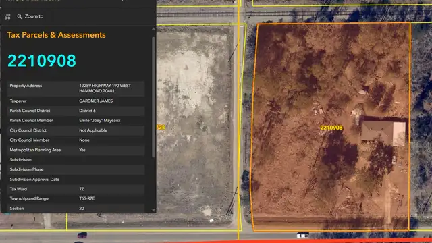This screenshot has height=243, width=432.
Task: Click the Subdivision Approval Date label
Action: coord(34,180)
